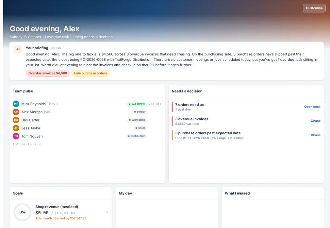This screenshot has height=228, width=330.
Task: Click the 0% goal progress ring
Action: pyautogui.click(x=23, y=212)
